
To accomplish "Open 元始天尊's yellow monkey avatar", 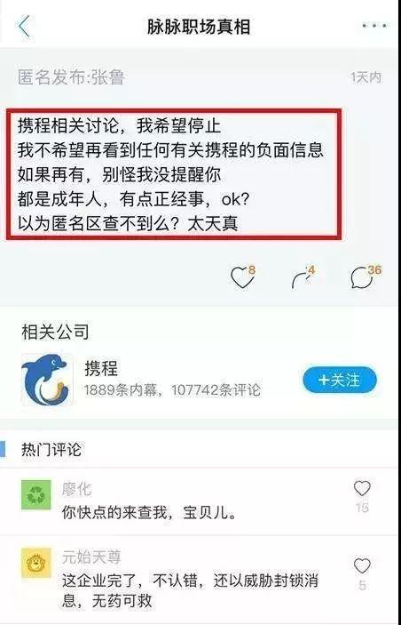I will [36, 563].
